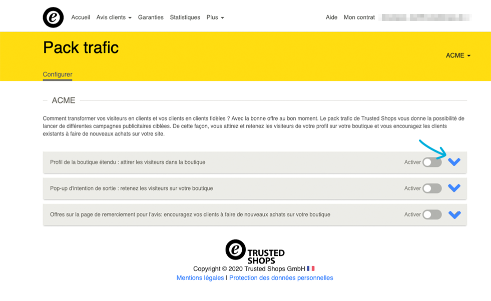Go to Accueil in navigation
The width and height of the screenshot is (491, 301).
[81, 17]
